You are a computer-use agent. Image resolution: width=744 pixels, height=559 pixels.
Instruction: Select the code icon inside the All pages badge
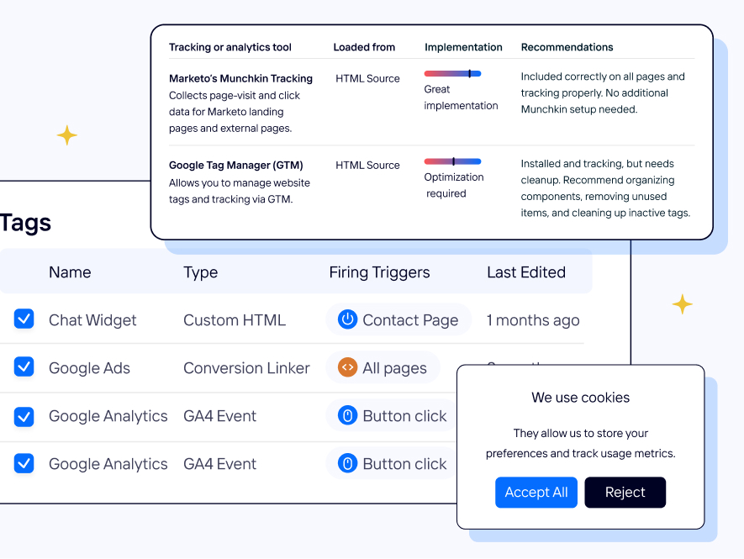pos(347,367)
